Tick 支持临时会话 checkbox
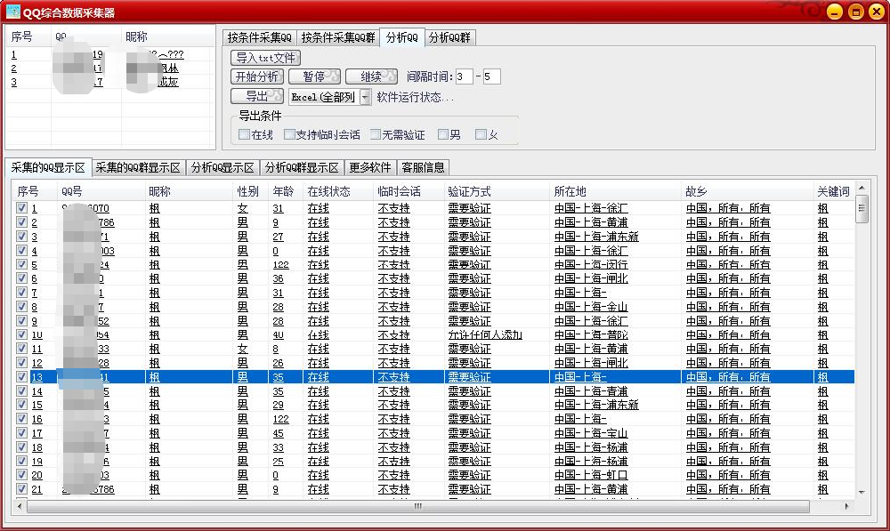Screen dimensions: 890x531 tap(289, 134)
